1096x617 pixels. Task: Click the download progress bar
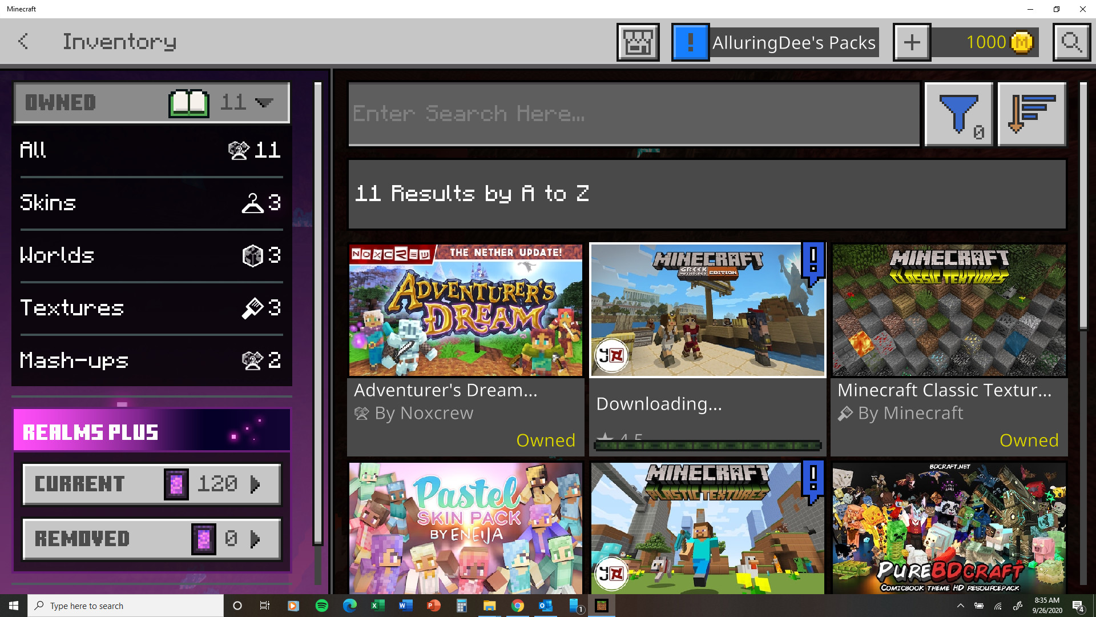tap(707, 446)
